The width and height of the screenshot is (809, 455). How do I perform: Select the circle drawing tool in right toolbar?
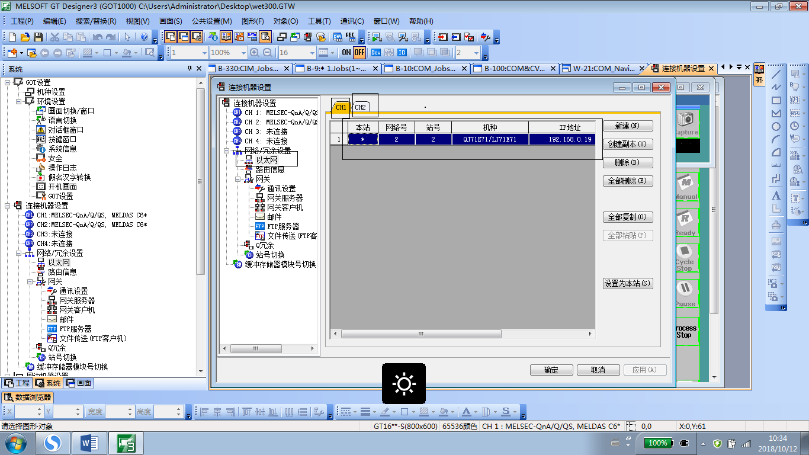point(776,127)
